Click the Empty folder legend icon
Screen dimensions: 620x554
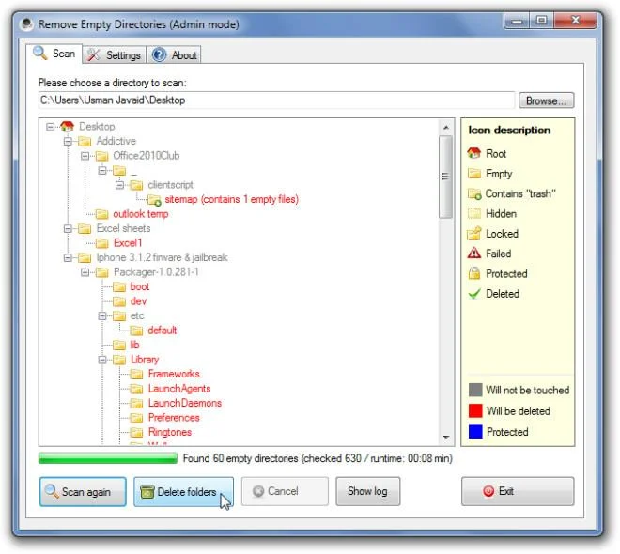click(474, 174)
